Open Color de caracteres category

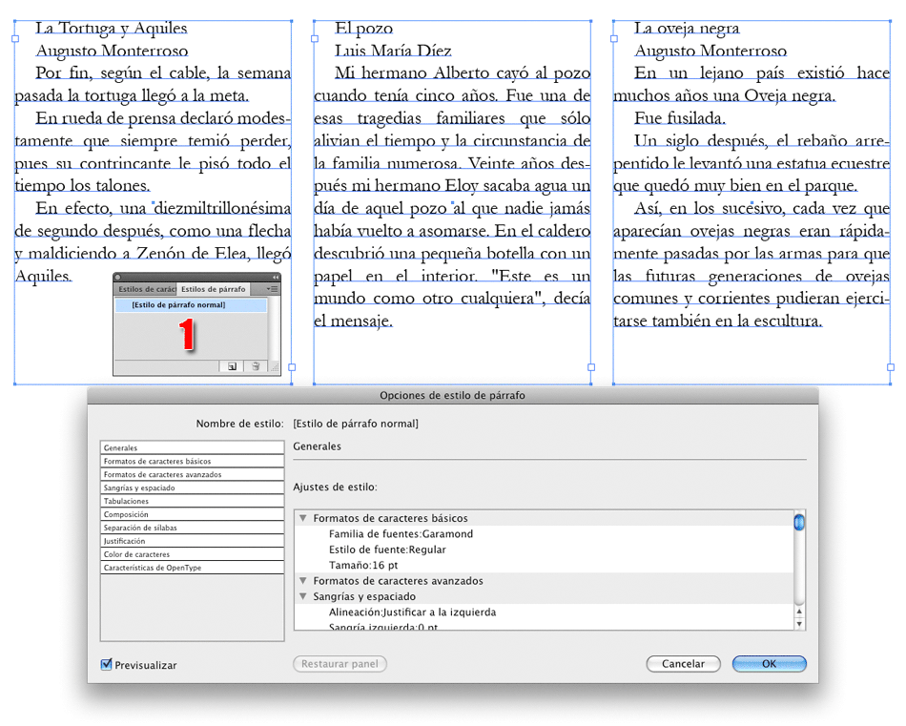(192, 554)
